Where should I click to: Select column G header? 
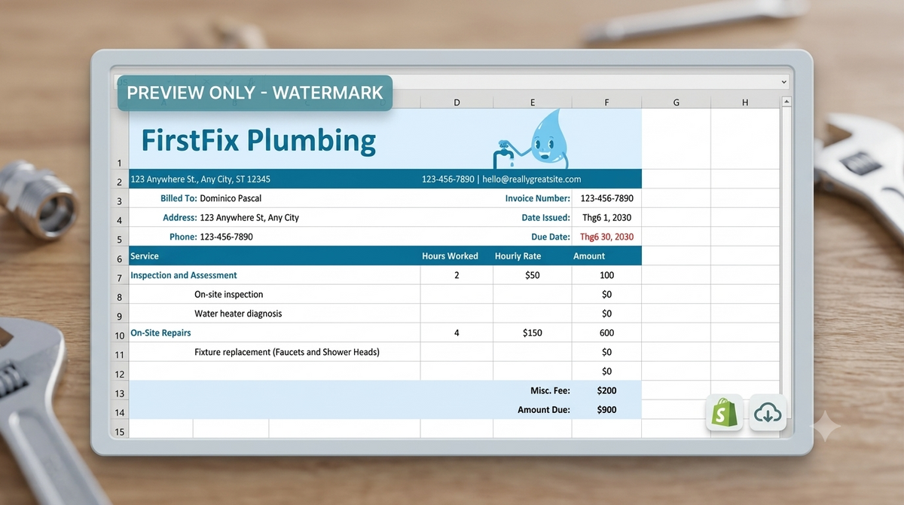[676, 102]
